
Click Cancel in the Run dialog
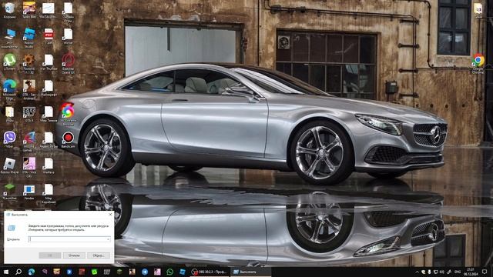74,255
